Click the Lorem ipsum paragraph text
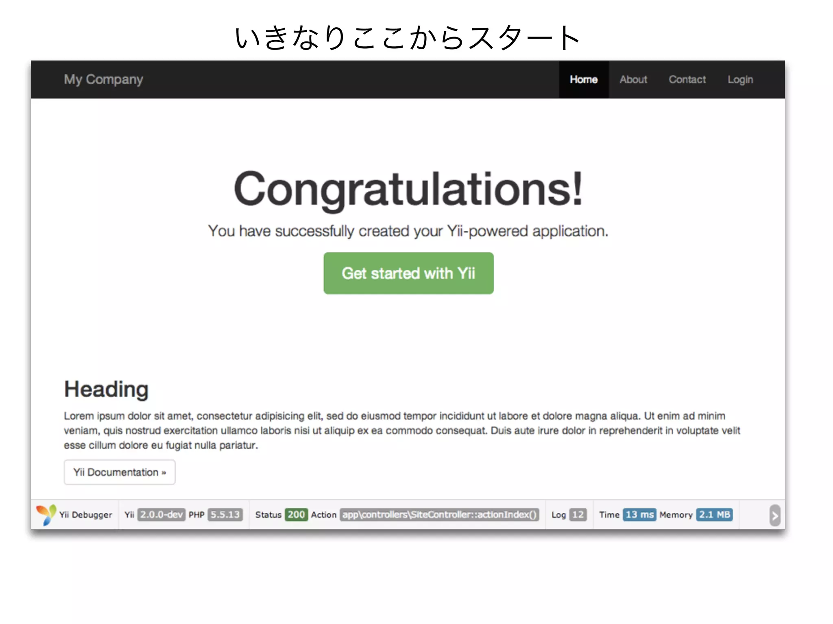Screen dimensions: 833x624 402,431
